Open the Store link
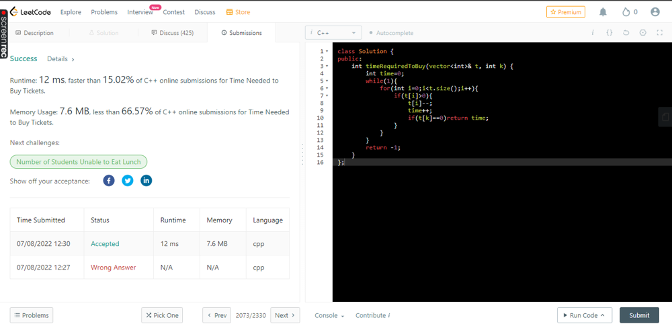The height and width of the screenshot is (326, 672). tap(238, 12)
